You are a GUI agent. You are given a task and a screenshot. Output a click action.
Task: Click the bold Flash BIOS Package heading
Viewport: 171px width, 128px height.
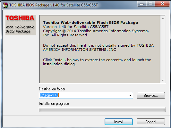point(90,23)
